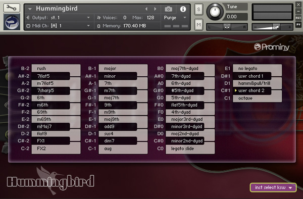Open the inst select ksw dropdown
303x199 pixels.
273,187
